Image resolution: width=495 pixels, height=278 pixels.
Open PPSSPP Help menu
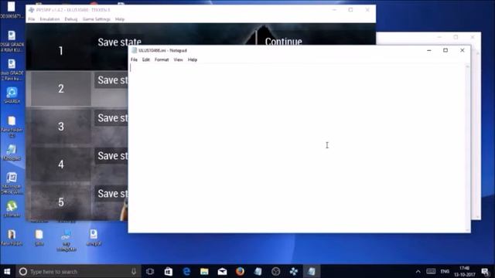[x=120, y=19]
